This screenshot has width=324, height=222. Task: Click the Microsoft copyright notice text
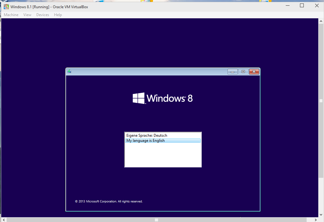click(109, 201)
